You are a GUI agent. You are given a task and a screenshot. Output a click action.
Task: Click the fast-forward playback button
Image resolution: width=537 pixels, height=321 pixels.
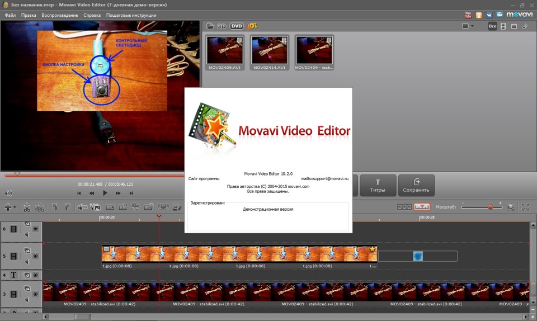tap(118, 193)
